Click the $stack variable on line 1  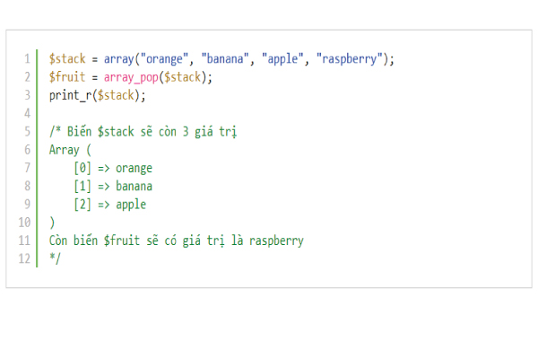click(67, 59)
